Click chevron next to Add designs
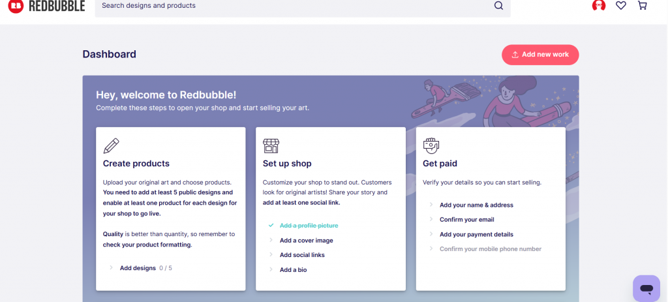Viewport: 668px width, 302px height. [111, 268]
